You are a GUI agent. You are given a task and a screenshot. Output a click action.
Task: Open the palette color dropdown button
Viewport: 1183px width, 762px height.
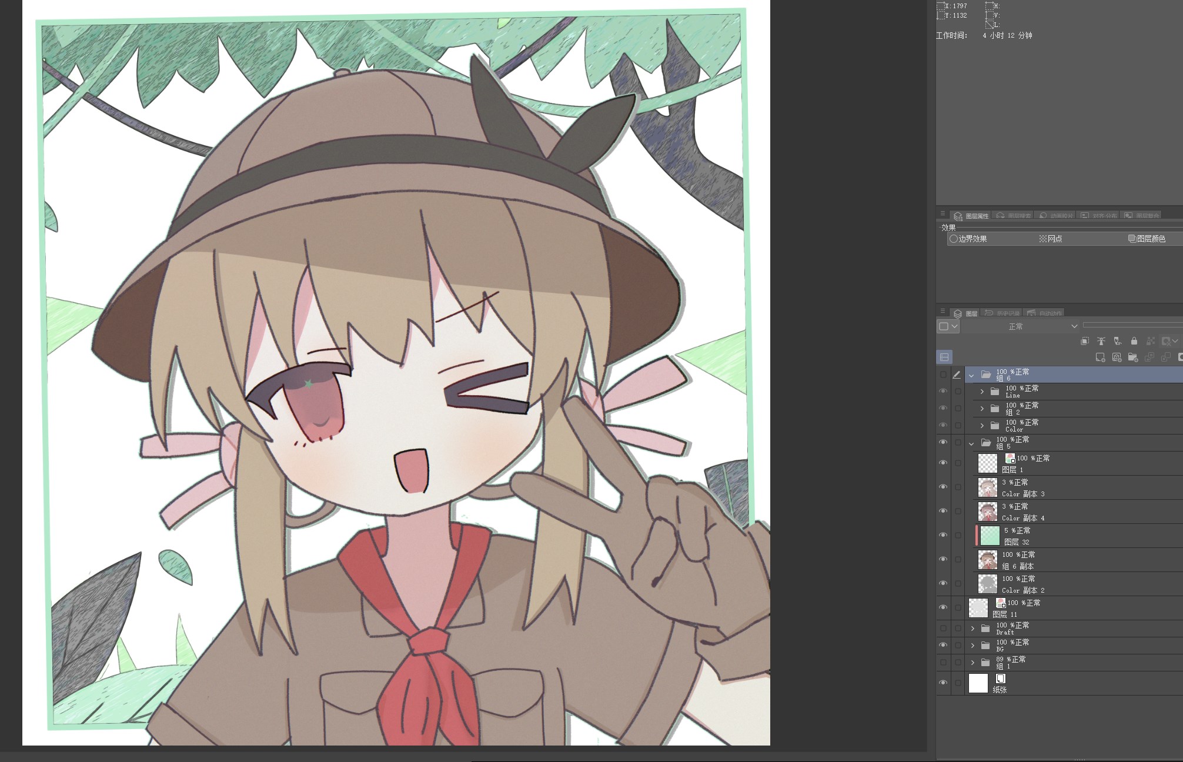point(948,326)
